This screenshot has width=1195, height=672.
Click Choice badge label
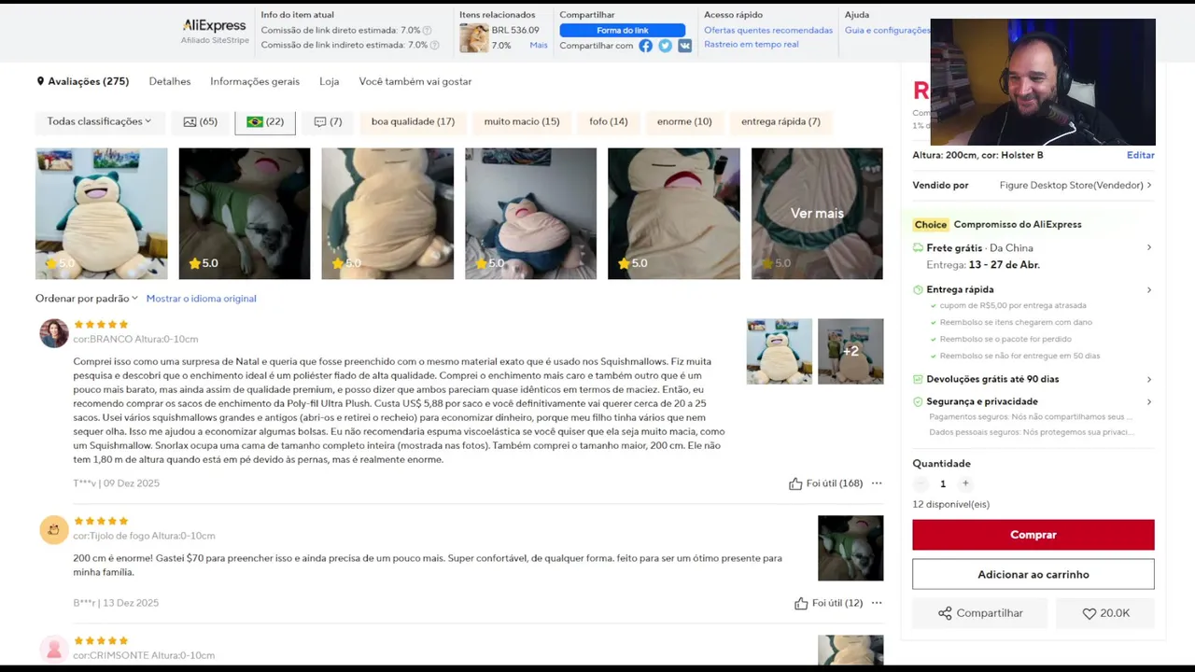931,225
